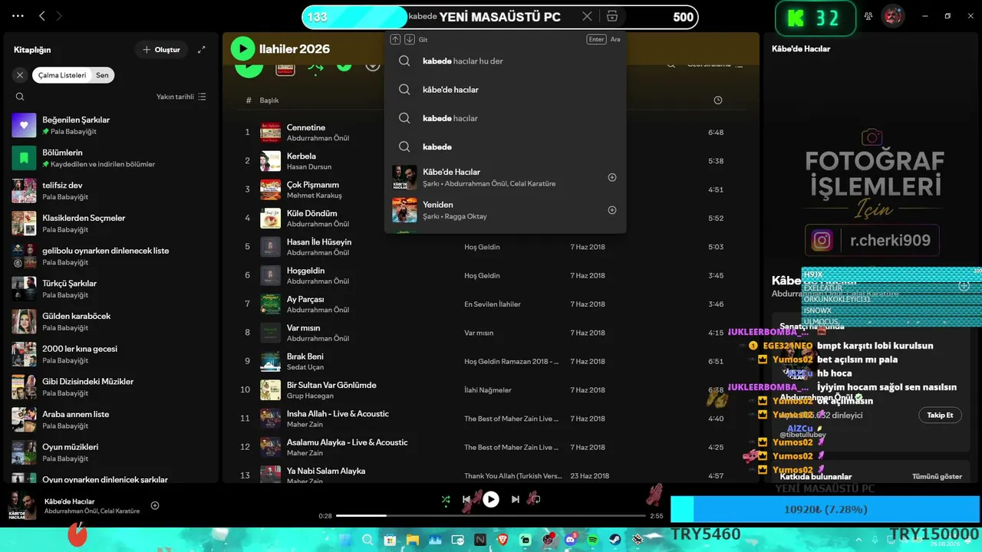Image resolution: width=982 pixels, height=552 pixels.
Task: Play the Ilahiler 2026 playlist header button
Action: (242, 49)
